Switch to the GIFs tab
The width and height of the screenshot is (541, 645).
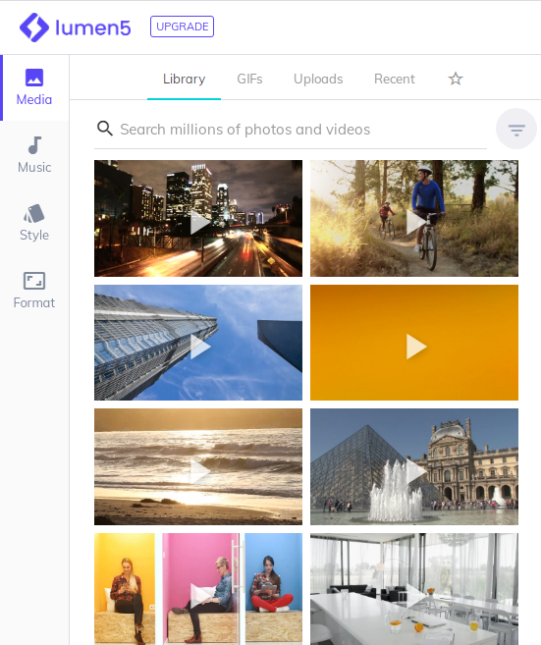coord(249,79)
